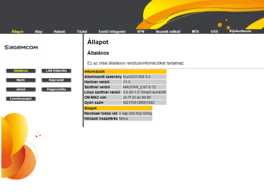Image resolution: width=264 pixels, height=193 pixels.
Task: Click the Jelszó sidebar button
Action: 21,89
